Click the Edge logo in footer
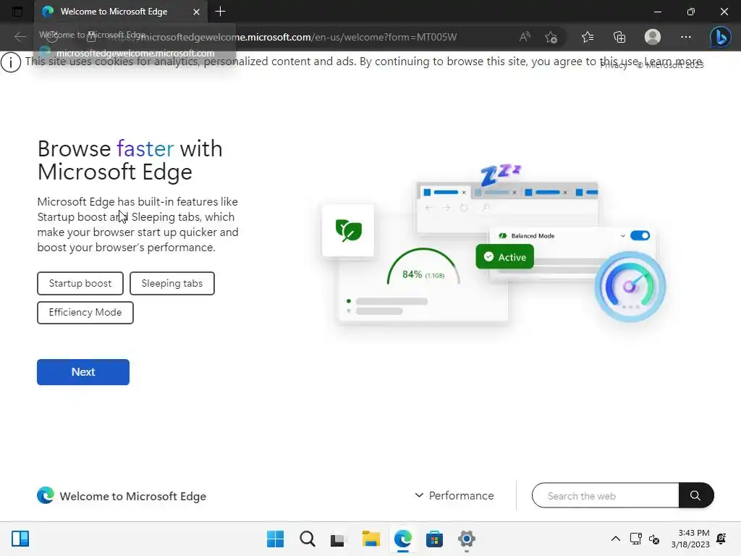 click(x=46, y=495)
